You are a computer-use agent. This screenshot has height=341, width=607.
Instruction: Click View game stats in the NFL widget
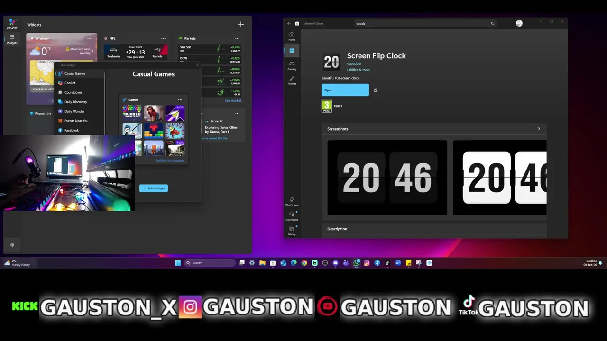135,57
